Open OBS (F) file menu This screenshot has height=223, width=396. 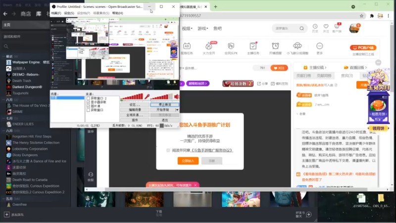coord(56,13)
